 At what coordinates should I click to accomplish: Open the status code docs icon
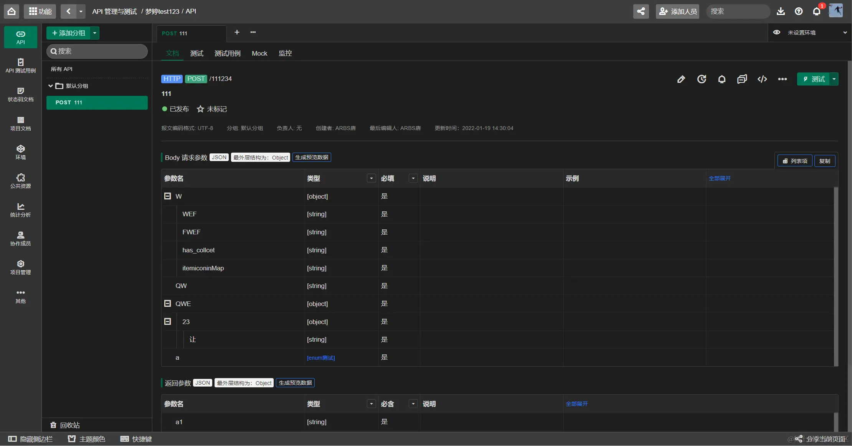[x=21, y=94]
